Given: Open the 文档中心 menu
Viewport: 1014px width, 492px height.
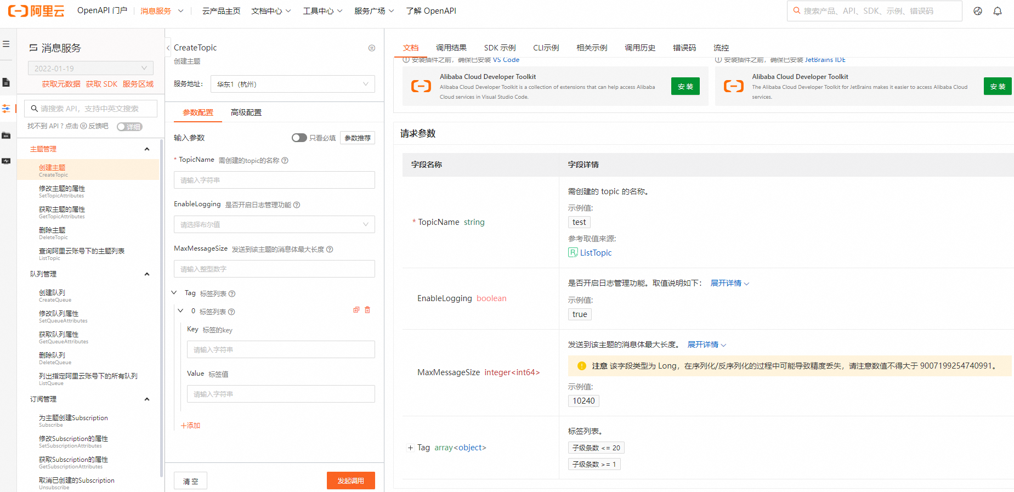Looking at the screenshot, I should coord(271,11).
